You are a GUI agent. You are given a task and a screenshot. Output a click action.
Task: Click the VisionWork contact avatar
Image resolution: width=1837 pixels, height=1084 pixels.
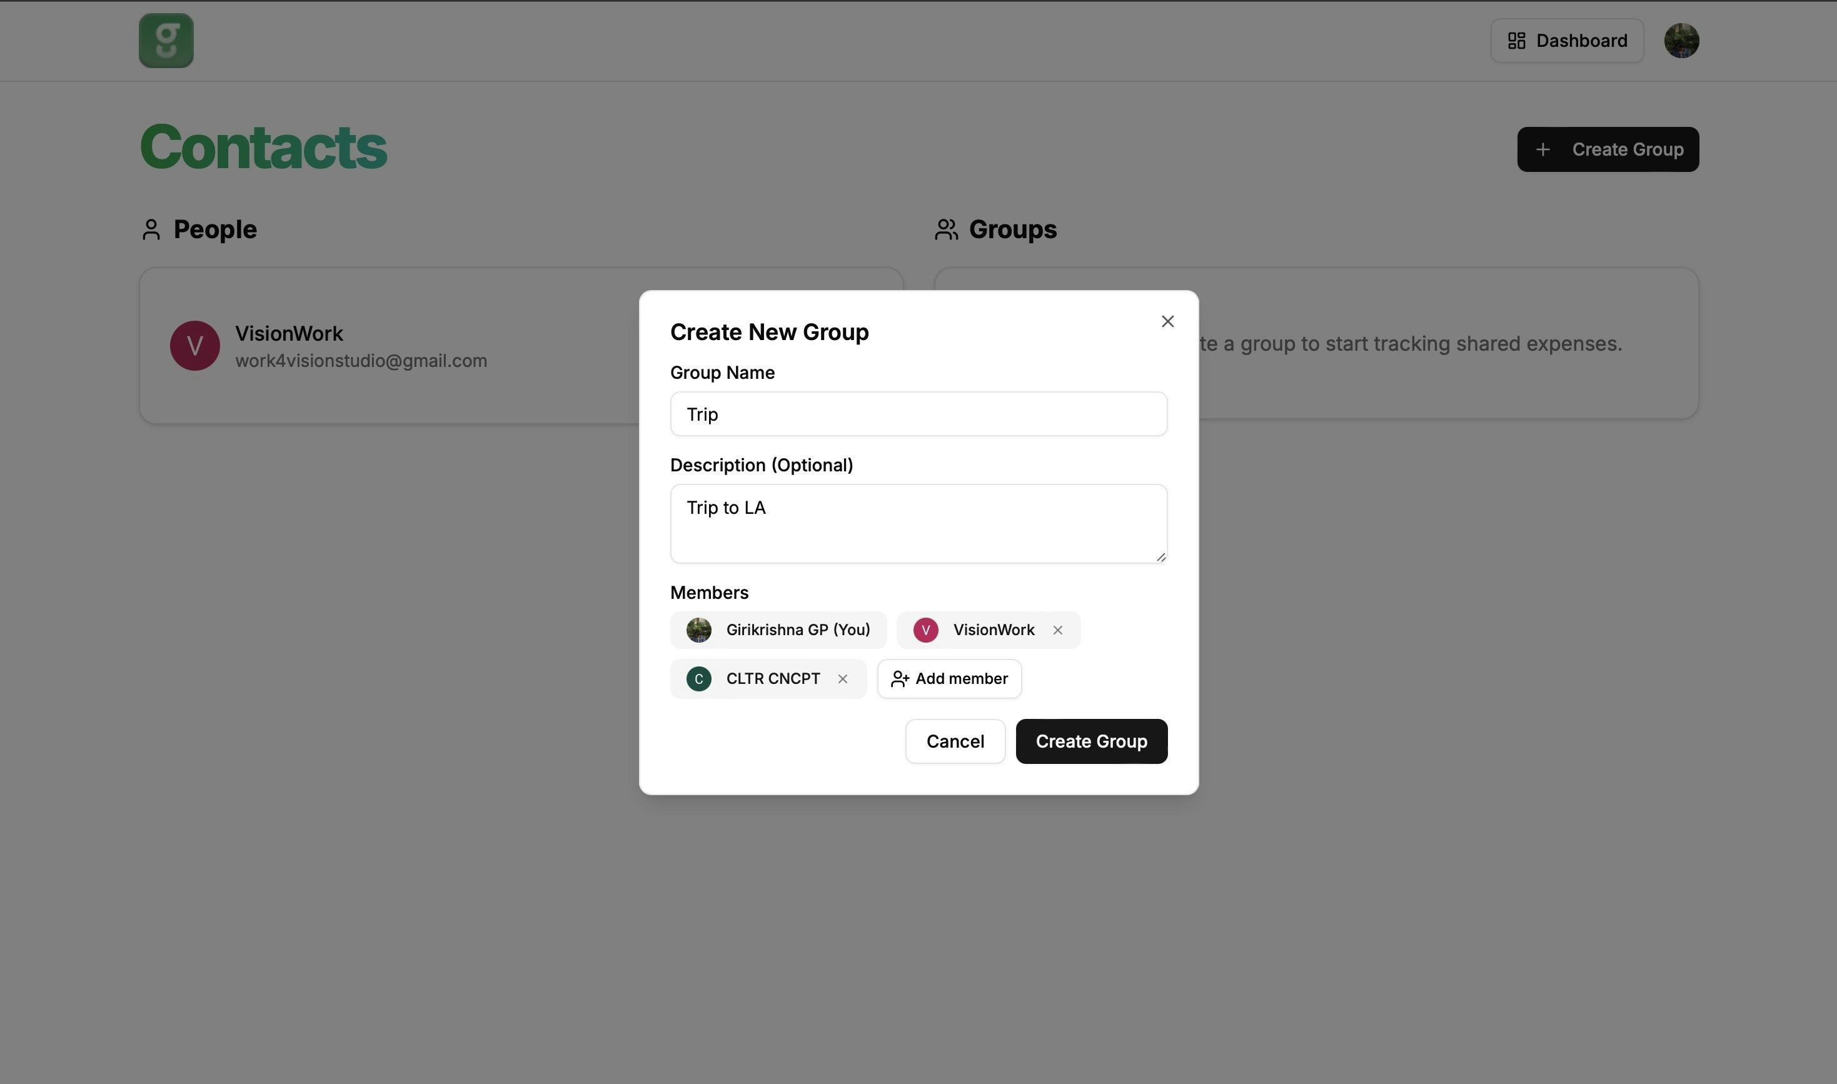[195, 346]
